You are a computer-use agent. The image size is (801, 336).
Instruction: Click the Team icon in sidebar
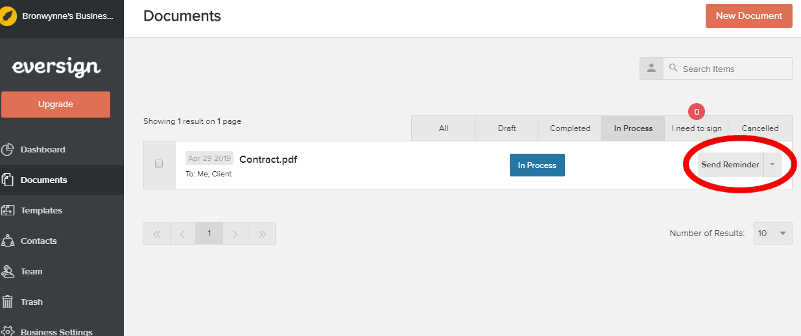pyautogui.click(x=8, y=271)
